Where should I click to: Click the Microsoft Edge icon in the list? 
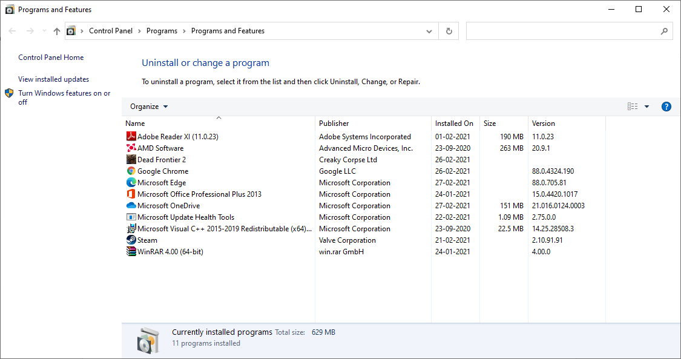tap(131, 182)
